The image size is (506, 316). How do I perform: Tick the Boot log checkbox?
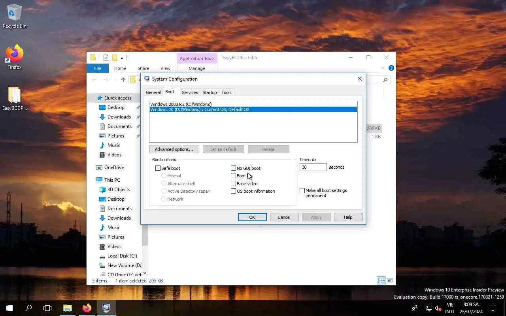(233, 176)
